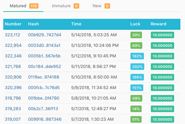Click the 49% luck badge

coord(136,98)
